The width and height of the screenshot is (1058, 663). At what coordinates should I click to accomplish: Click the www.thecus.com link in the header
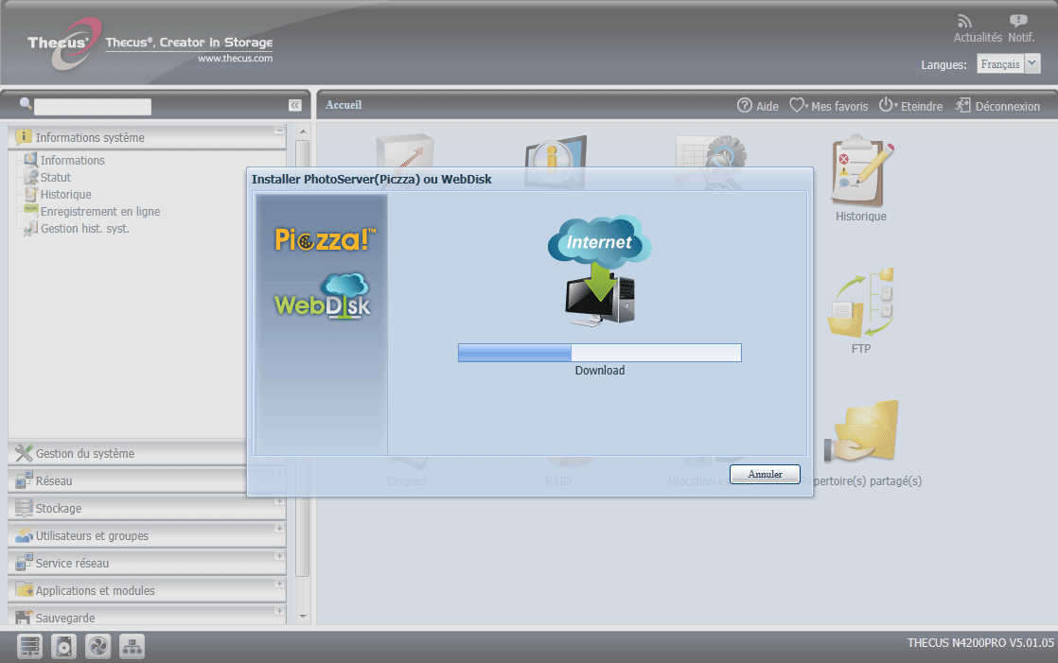(235, 59)
